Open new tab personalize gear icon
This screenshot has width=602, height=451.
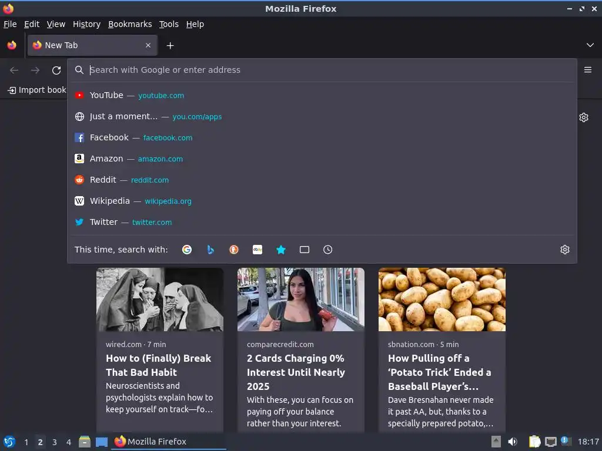584,117
